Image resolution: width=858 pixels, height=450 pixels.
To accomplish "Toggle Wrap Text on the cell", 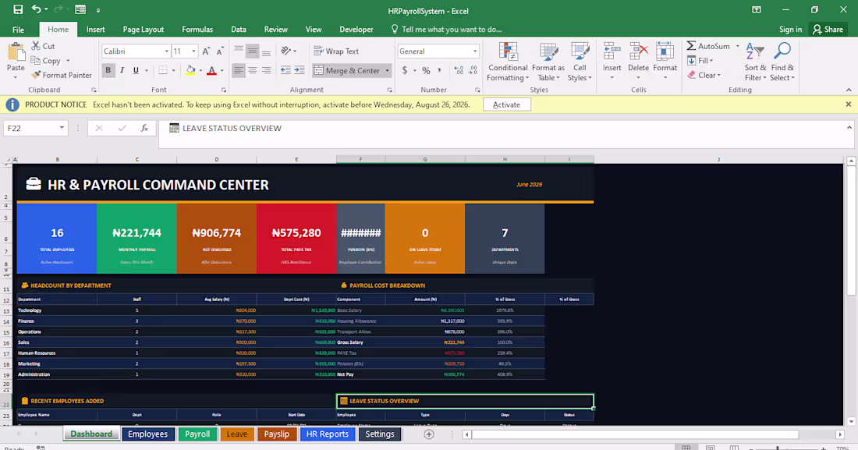I will point(336,51).
